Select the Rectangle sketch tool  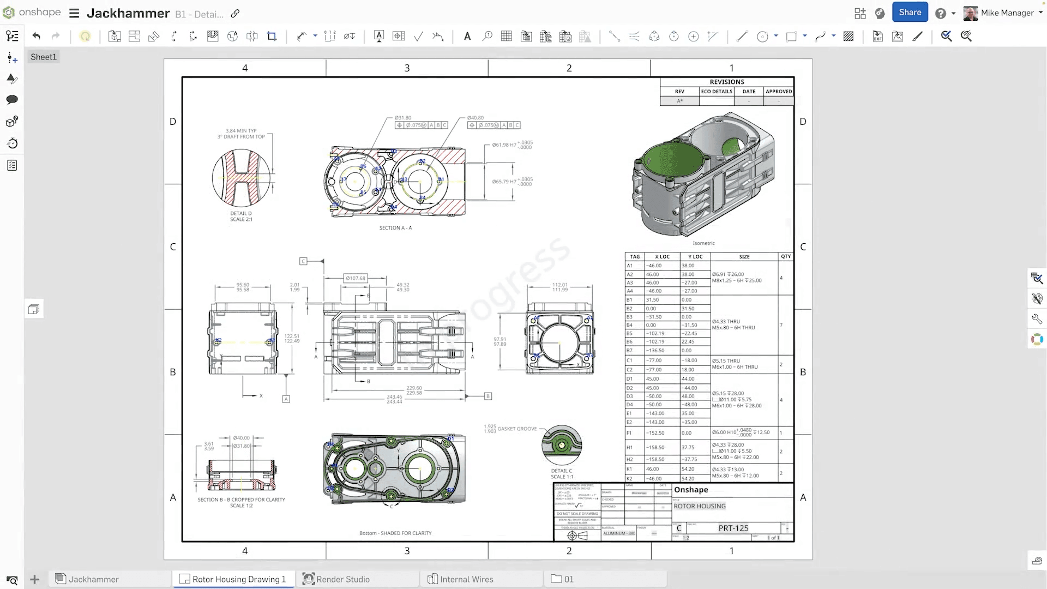tap(791, 36)
